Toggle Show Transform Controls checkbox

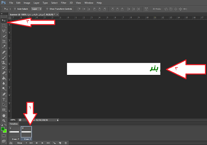point(48,9)
